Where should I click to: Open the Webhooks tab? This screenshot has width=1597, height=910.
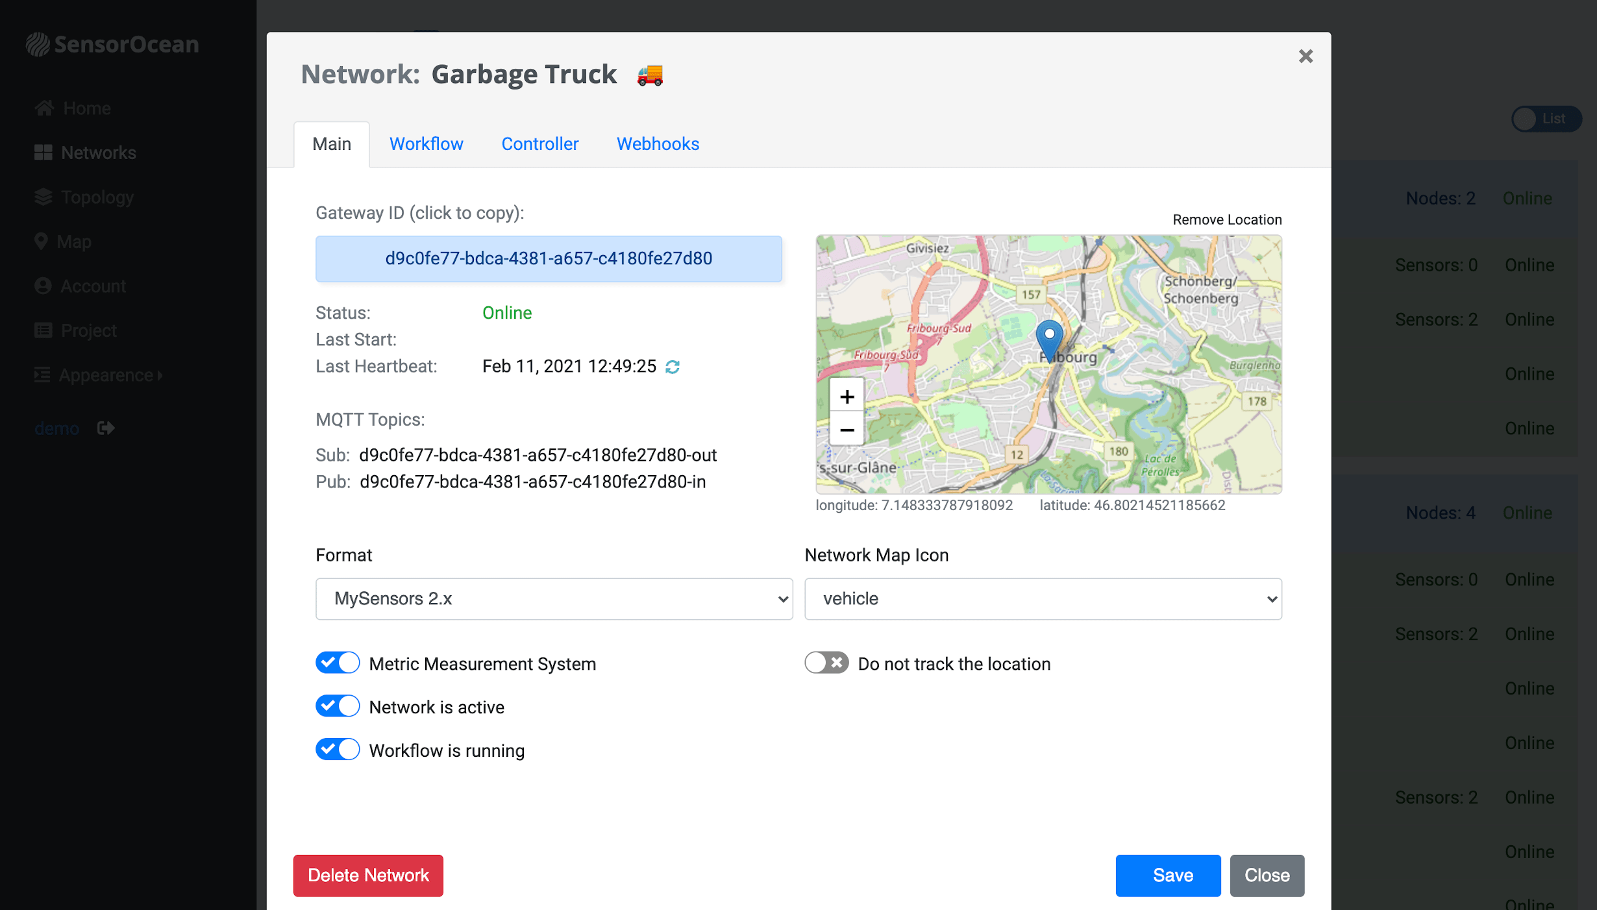click(658, 144)
